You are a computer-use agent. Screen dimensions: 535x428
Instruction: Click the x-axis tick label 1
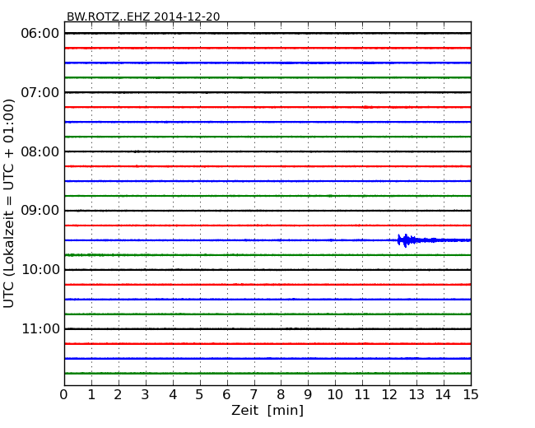point(91,394)
